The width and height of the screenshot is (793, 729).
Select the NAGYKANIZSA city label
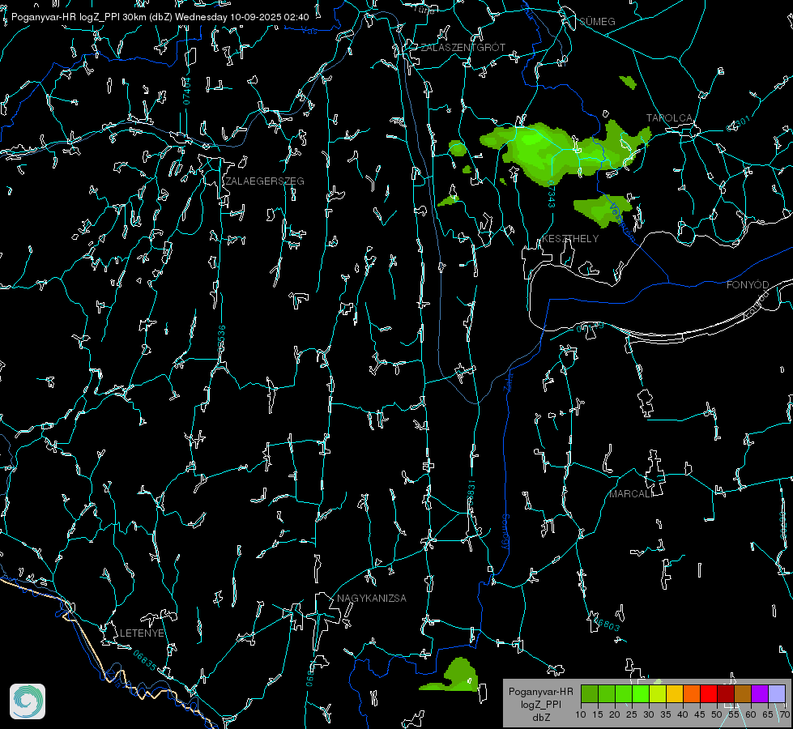click(372, 599)
